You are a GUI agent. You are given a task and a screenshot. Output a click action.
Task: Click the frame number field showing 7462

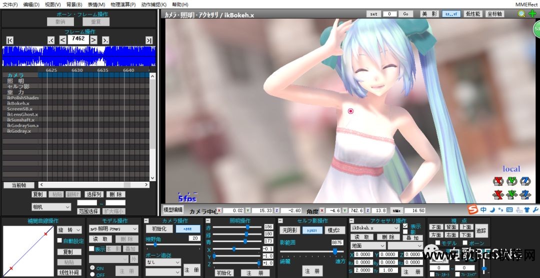click(x=78, y=39)
